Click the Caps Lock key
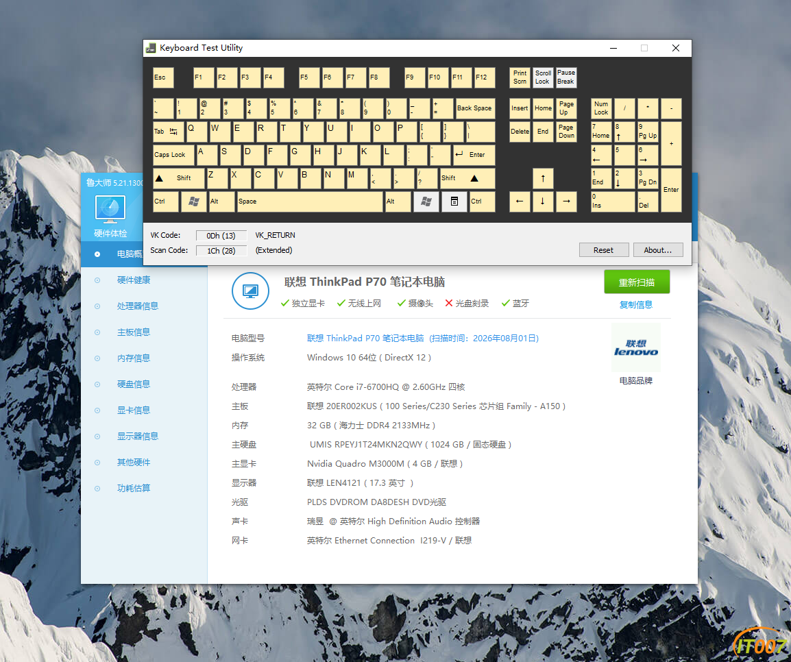This screenshot has width=791, height=662. coord(173,155)
